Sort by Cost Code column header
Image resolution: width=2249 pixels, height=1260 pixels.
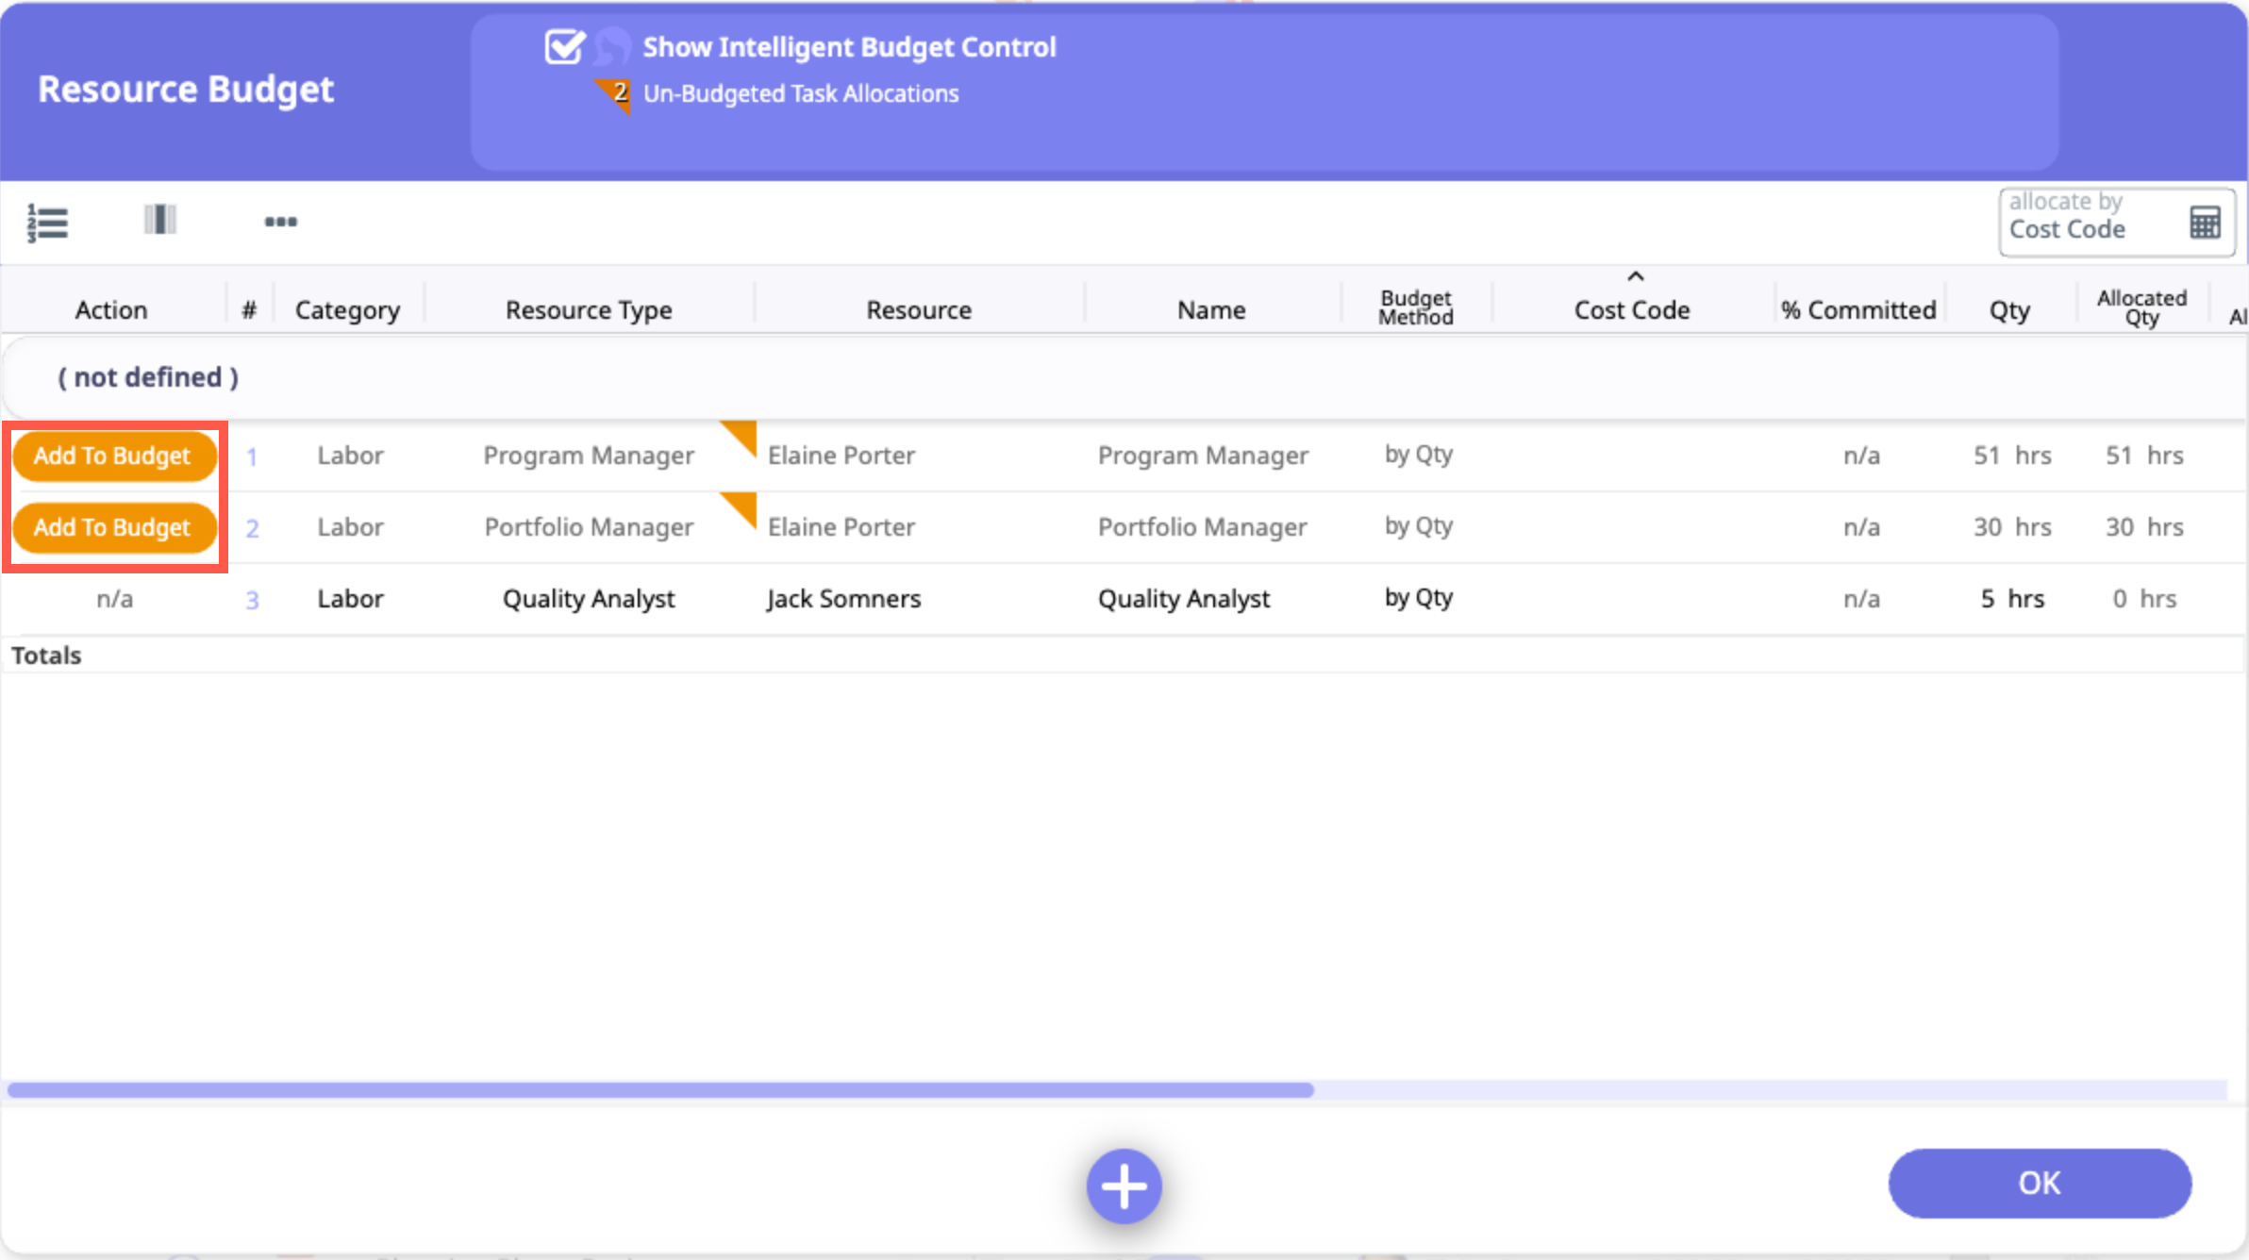point(1631,309)
